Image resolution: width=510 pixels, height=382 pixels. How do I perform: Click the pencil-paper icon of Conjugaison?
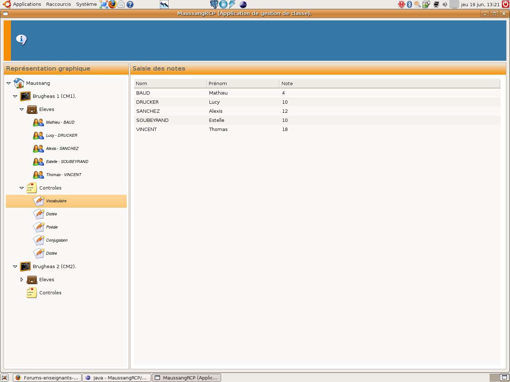pos(39,240)
